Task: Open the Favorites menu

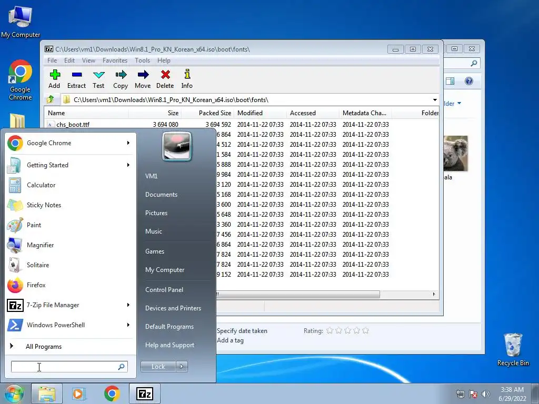Action: (115, 60)
